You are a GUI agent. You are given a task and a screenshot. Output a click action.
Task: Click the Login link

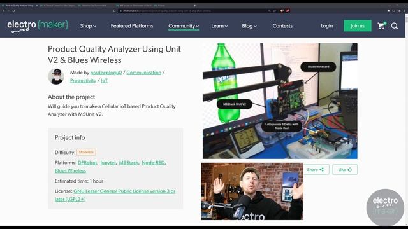[327, 26]
